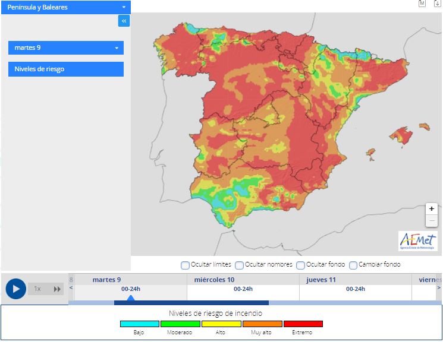Zoom out the map with minus button
Viewport: 443px width, 342px height.
432,221
